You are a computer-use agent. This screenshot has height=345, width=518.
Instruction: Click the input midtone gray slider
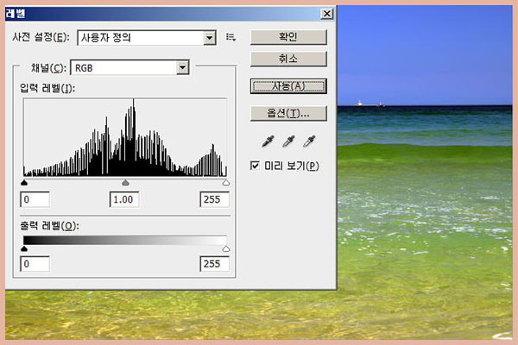tap(125, 183)
